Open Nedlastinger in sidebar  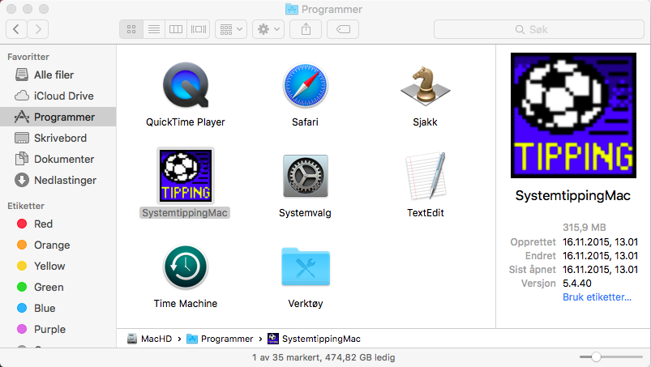click(58, 181)
